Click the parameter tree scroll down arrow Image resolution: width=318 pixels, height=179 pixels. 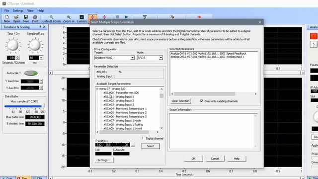coord(161,128)
